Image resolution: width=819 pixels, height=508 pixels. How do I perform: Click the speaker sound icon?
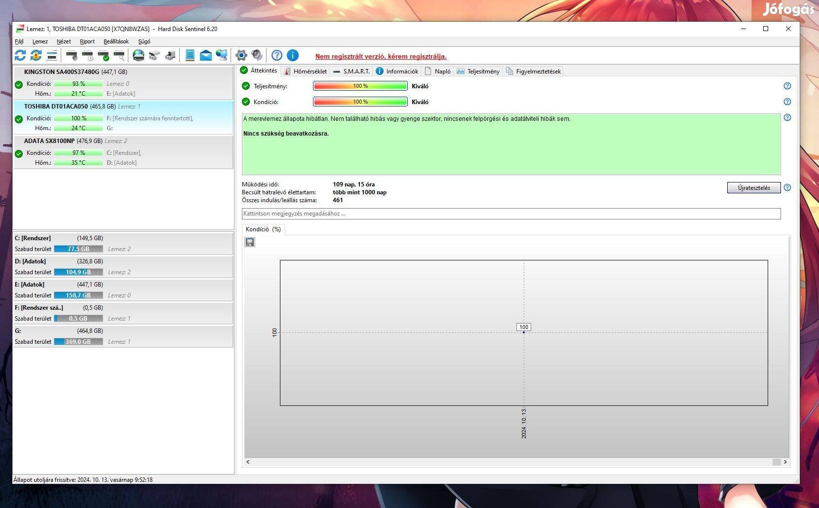pyautogui.click(x=257, y=55)
